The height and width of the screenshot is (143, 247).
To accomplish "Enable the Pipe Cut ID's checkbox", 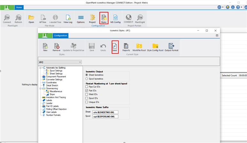I will click(x=87, y=87).
